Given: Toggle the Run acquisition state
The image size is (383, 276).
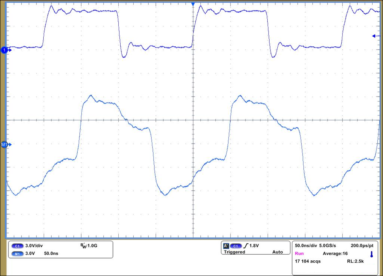Looking at the screenshot, I should (x=299, y=253).
